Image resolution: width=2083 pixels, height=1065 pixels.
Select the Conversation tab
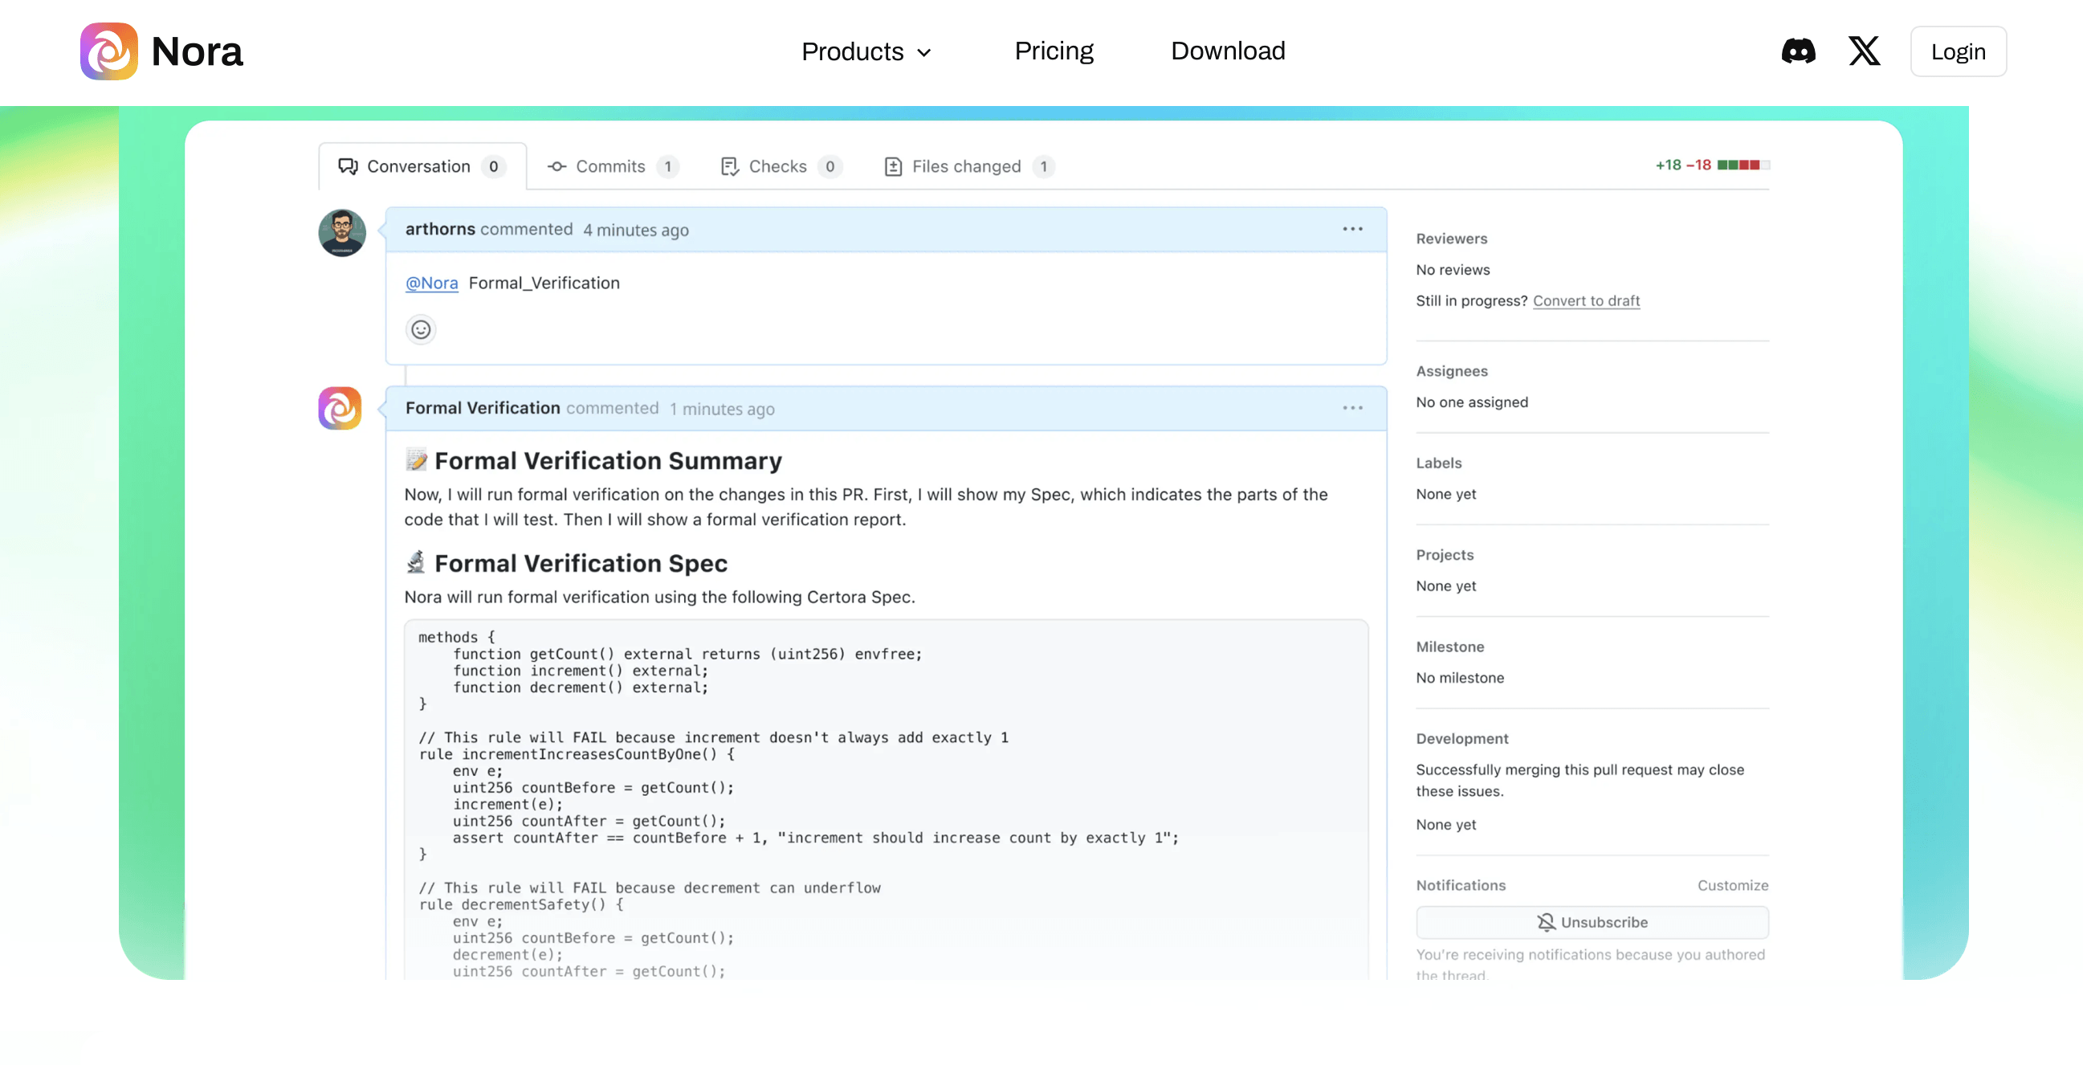pyautogui.click(x=419, y=165)
